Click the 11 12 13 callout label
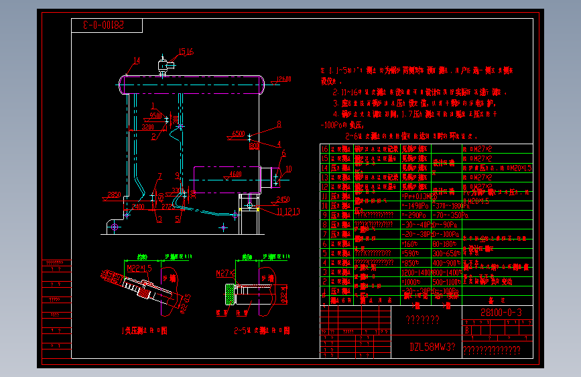 click(x=288, y=211)
